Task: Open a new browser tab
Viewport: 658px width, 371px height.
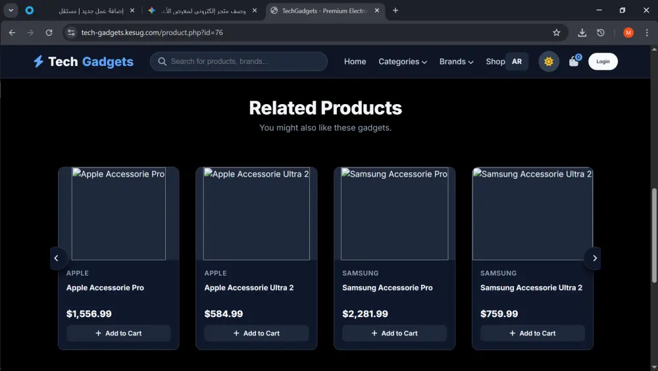Action: pyautogui.click(x=395, y=11)
